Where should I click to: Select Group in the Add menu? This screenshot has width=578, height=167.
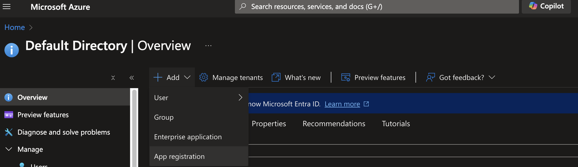pyautogui.click(x=199, y=117)
